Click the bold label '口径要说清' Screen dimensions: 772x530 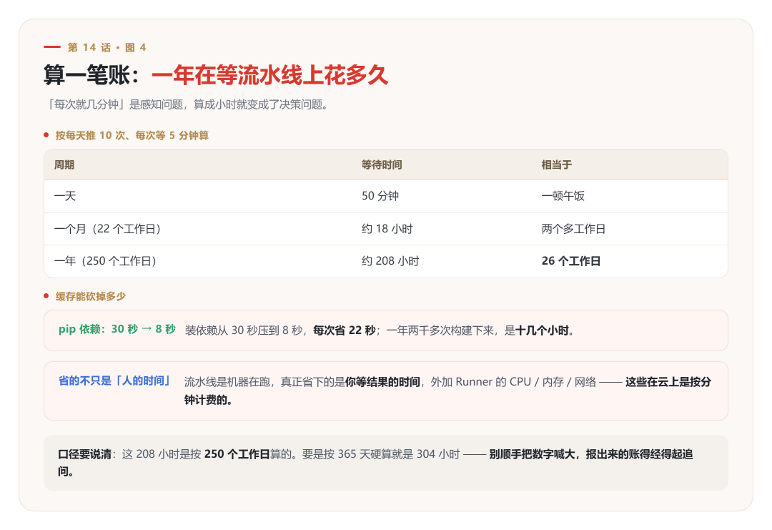click(84, 454)
